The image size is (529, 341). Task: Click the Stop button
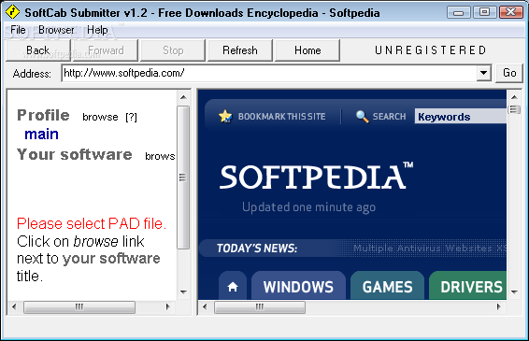click(x=173, y=50)
